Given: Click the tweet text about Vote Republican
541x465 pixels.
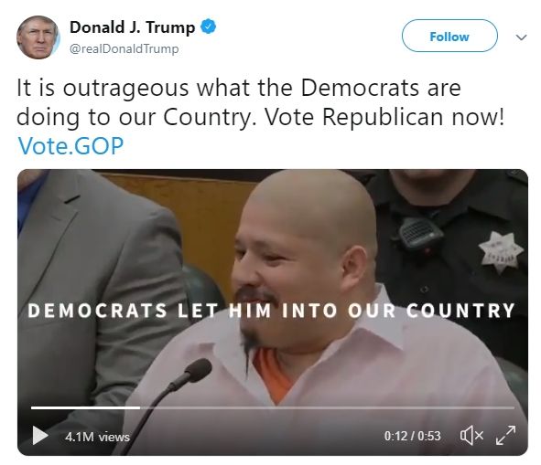Looking at the screenshot, I should [260, 102].
